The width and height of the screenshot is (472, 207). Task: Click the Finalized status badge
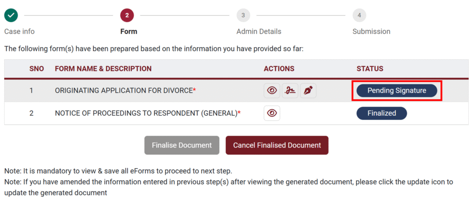(382, 113)
